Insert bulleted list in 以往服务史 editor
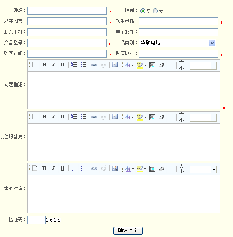Viewport: 233px width, 237px height. pyautogui.click(x=83, y=117)
